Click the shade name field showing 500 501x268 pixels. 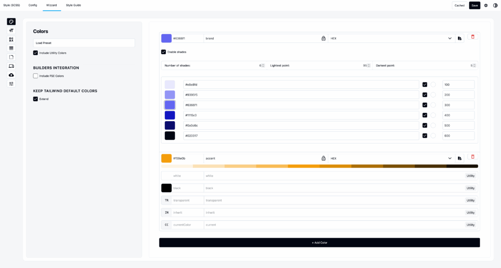(458, 125)
